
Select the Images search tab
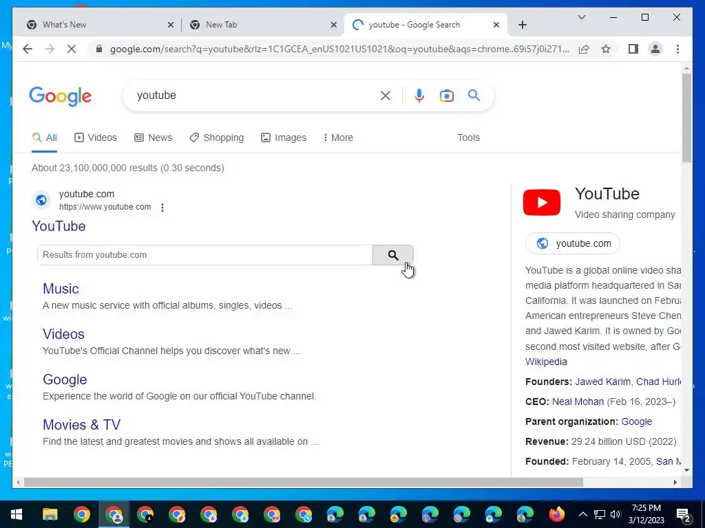click(284, 137)
